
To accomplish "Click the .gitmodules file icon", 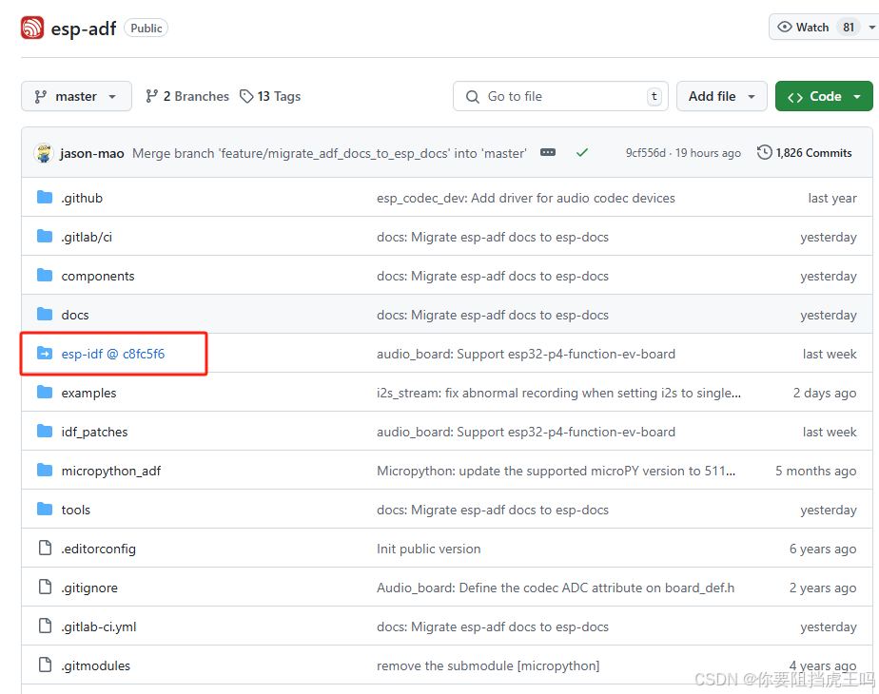I will coord(45,665).
